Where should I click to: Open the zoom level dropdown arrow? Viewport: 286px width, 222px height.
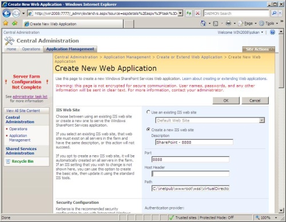(x=276, y=217)
